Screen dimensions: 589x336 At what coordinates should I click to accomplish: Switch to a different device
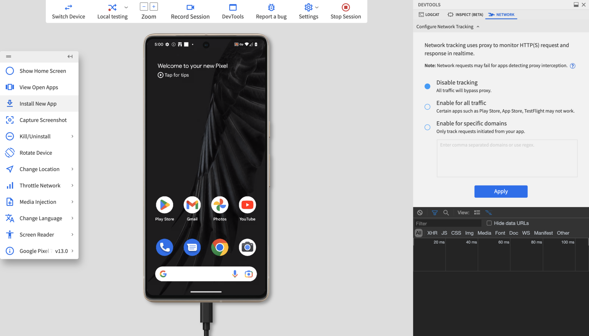pyautogui.click(x=68, y=11)
